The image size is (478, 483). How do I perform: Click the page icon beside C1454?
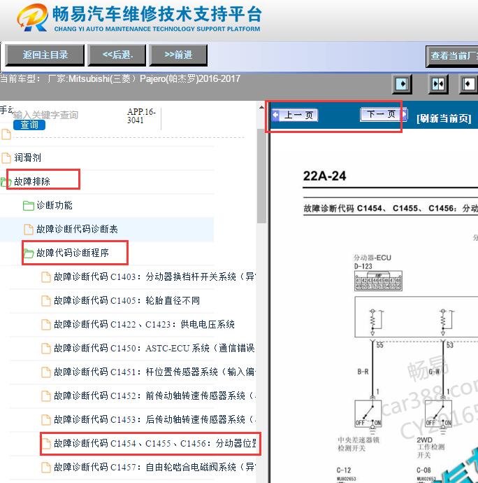[x=46, y=444]
